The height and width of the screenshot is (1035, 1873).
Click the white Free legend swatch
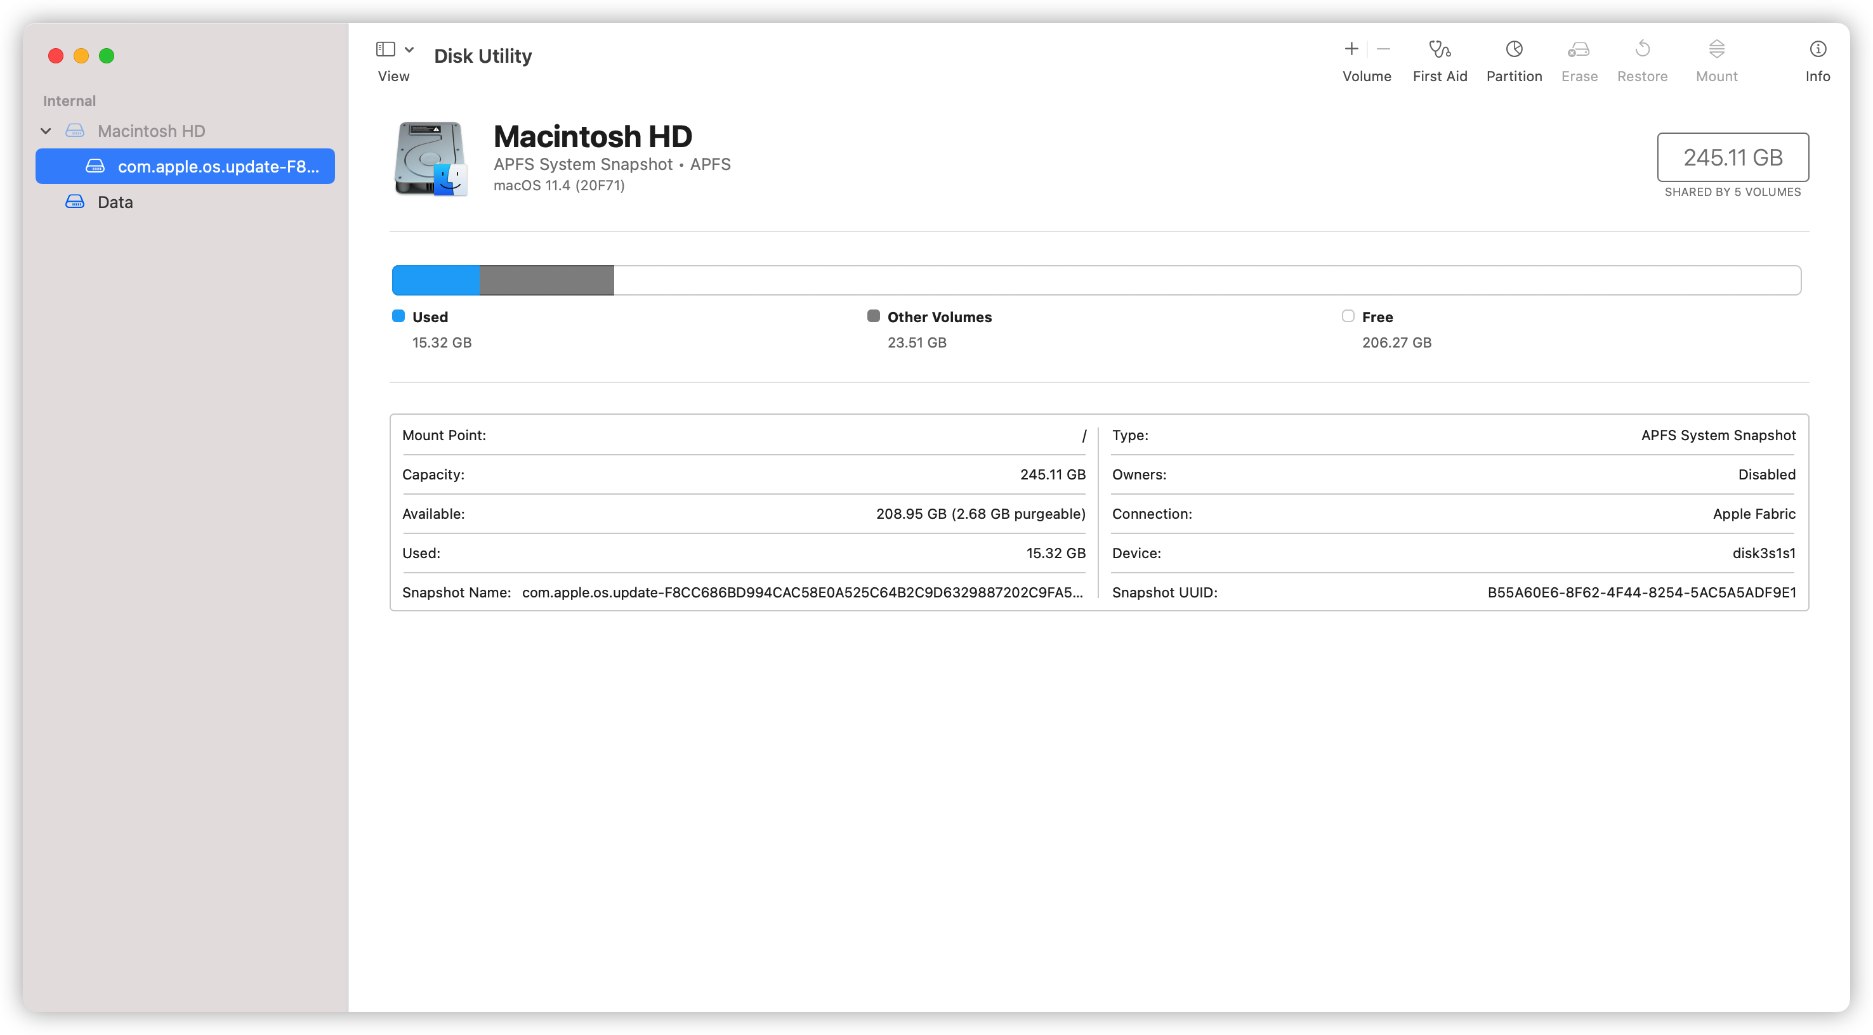[x=1347, y=315]
